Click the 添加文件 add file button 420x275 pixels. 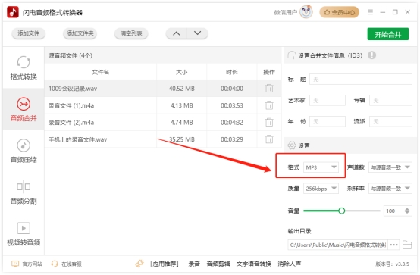pos(28,33)
